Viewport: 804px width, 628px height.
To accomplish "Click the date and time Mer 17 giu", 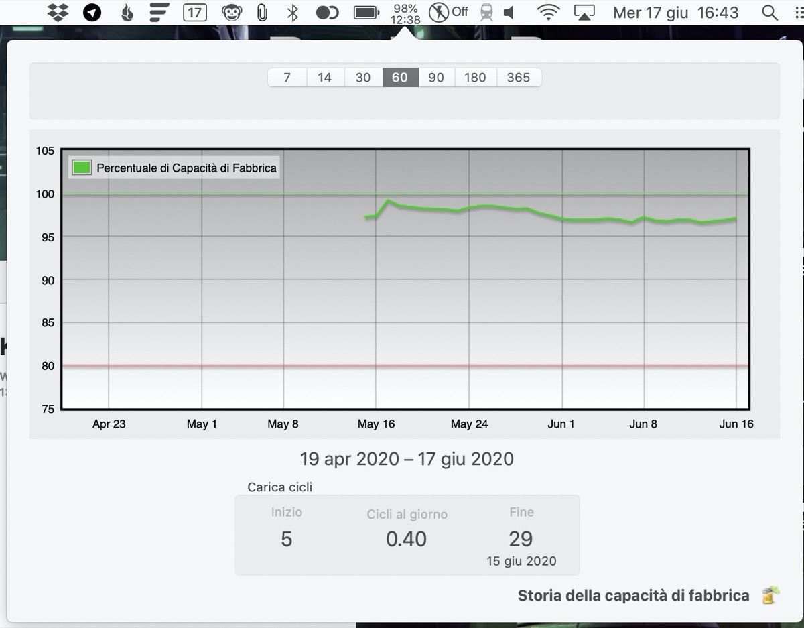I will click(x=675, y=13).
